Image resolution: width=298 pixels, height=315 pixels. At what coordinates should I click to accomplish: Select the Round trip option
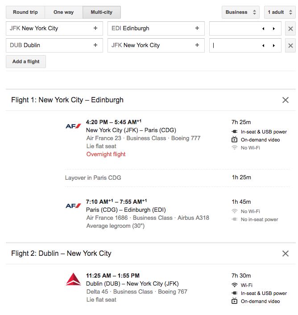[25, 12]
